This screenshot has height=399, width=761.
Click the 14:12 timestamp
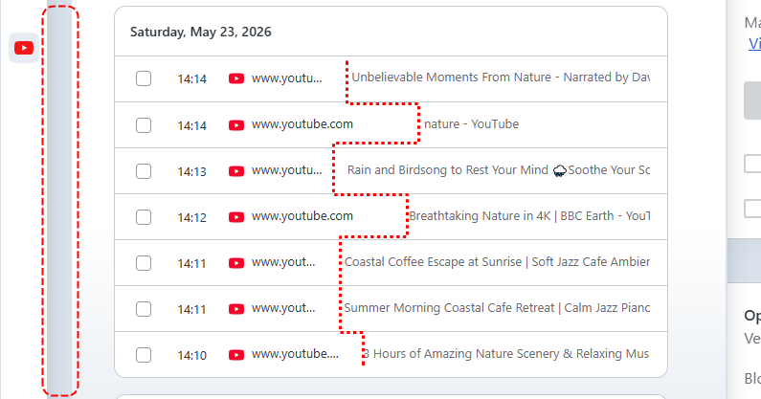[192, 217]
